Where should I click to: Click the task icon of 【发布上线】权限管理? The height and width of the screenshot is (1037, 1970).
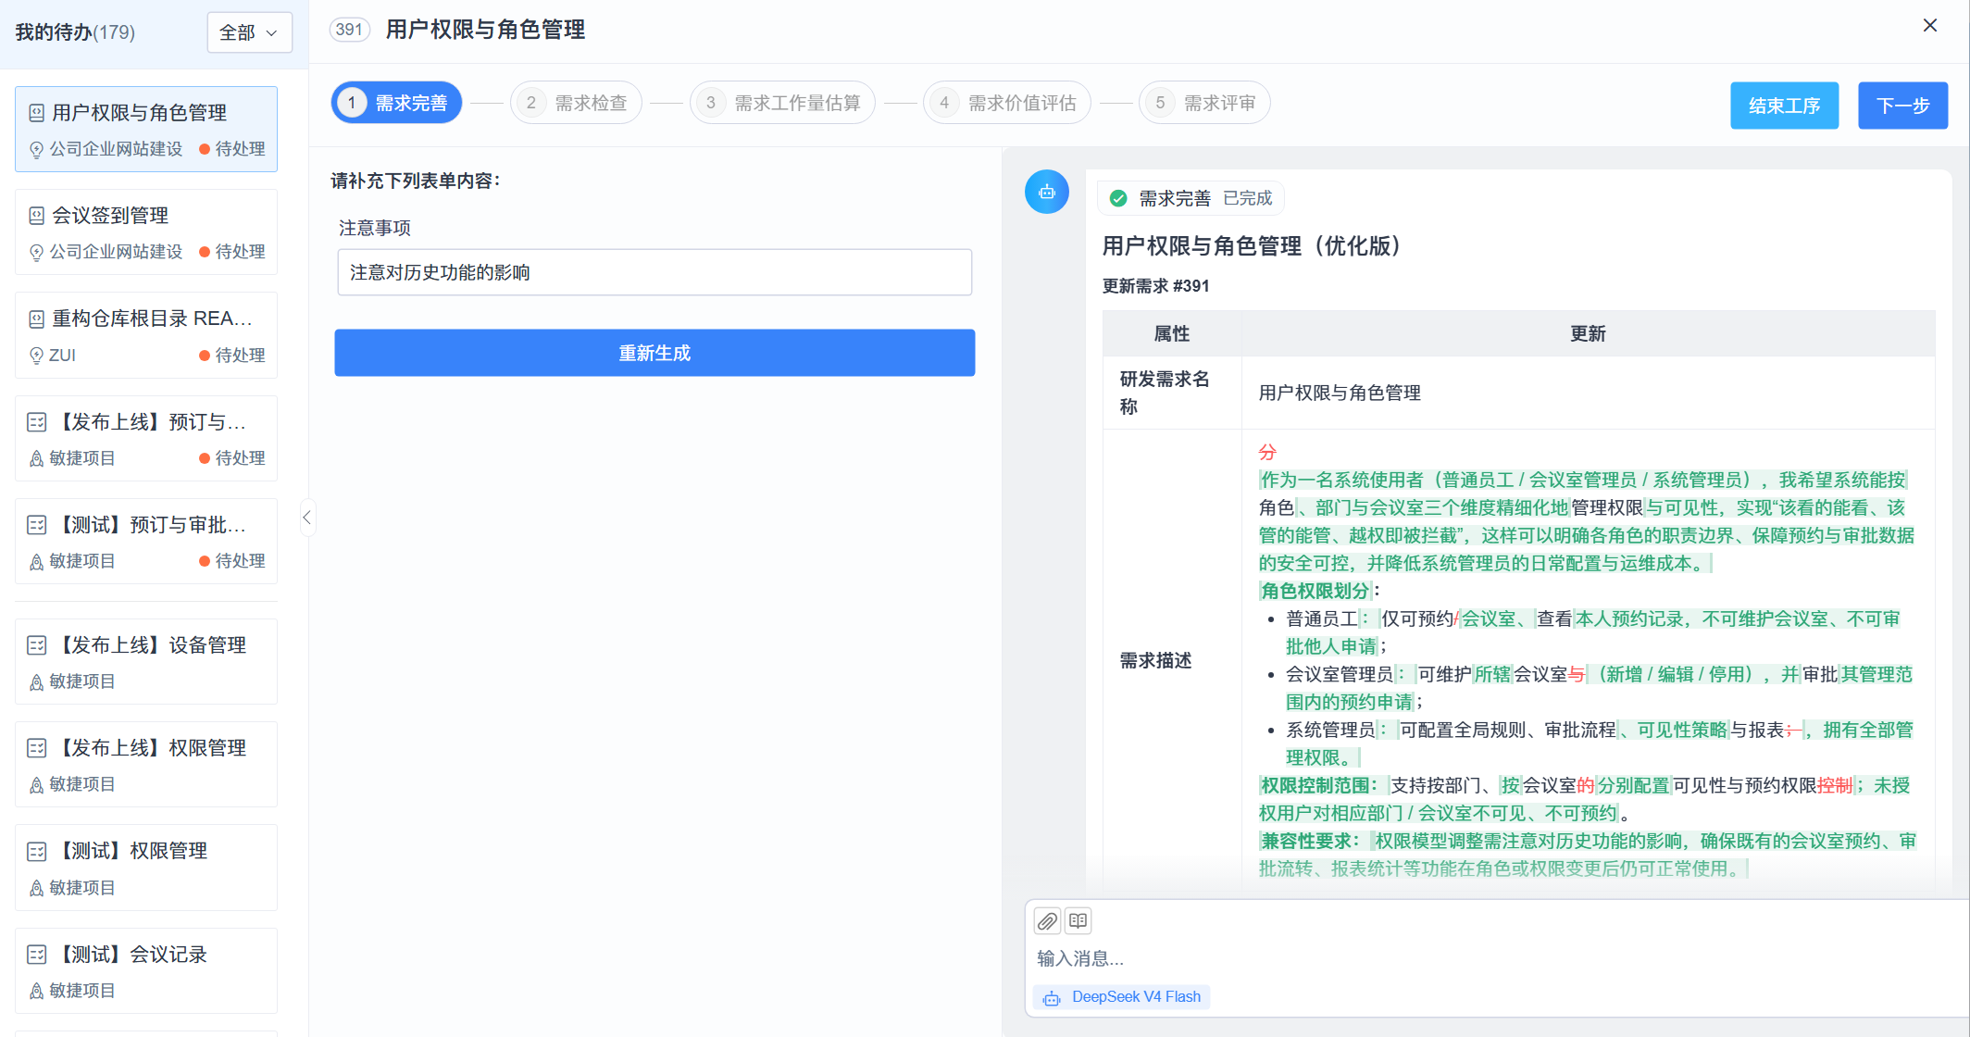(36, 748)
